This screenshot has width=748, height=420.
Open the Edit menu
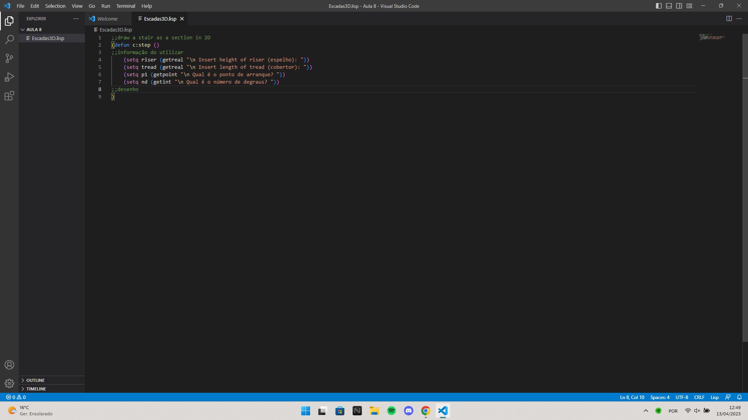[x=35, y=6]
